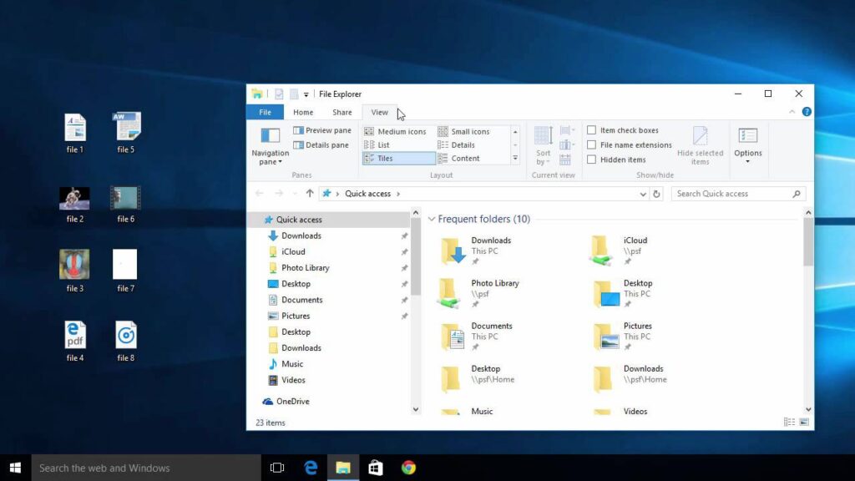The height and width of the screenshot is (481, 855).
Task: Switch to the Home ribbon tab
Action: [x=303, y=111]
